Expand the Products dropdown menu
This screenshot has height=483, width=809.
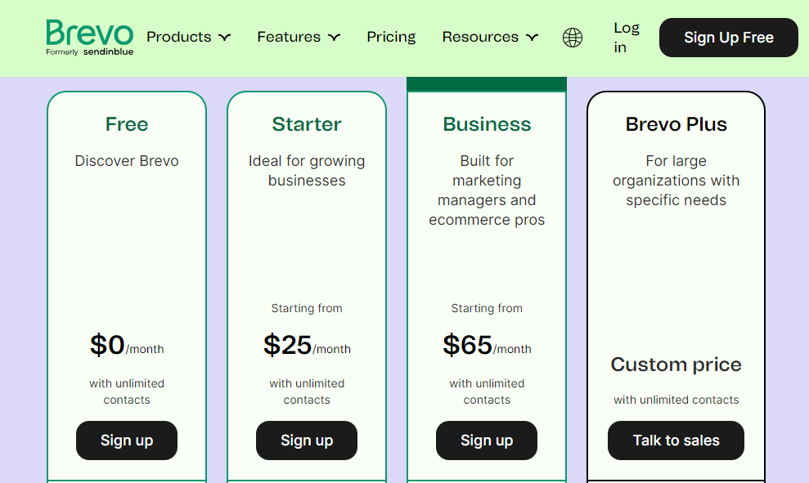coord(188,37)
